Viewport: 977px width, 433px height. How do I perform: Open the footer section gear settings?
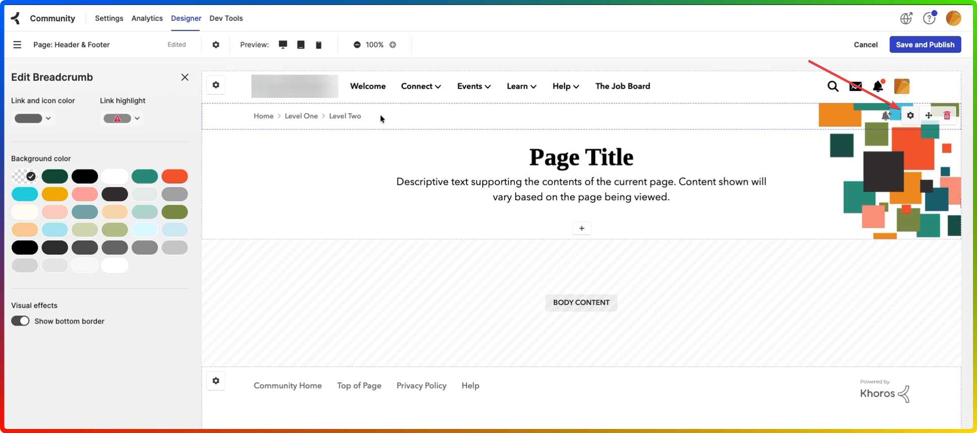click(x=216, y=381)
